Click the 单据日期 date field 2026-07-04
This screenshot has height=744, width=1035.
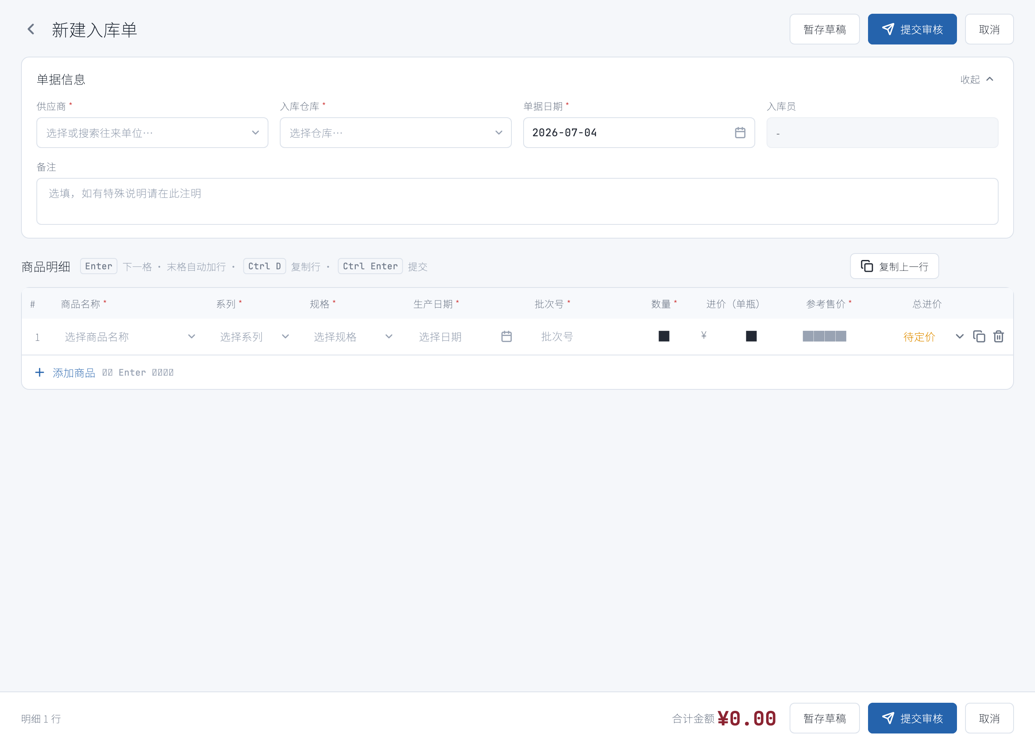pos(638,133)
